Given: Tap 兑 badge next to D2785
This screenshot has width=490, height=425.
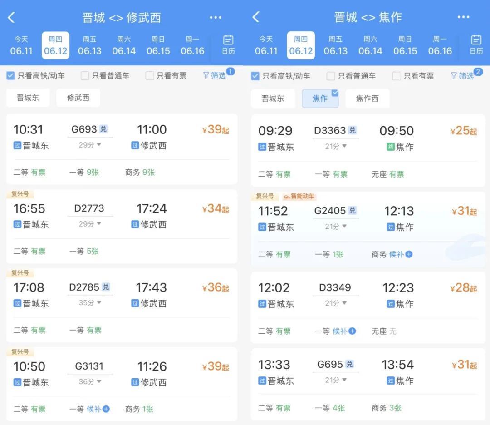Looking at the screenshot, I should coord(106,287).
